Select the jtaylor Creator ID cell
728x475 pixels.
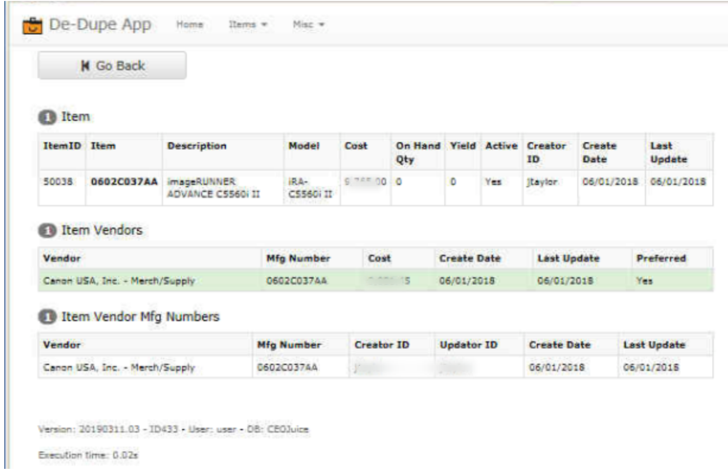543,181
